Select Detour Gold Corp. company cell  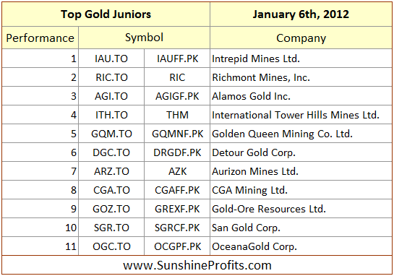click(301, 152)
